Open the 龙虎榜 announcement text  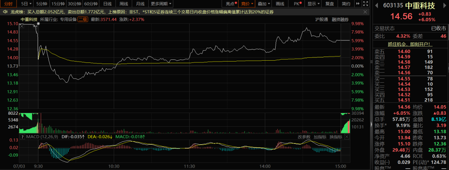tap(142, 12)
